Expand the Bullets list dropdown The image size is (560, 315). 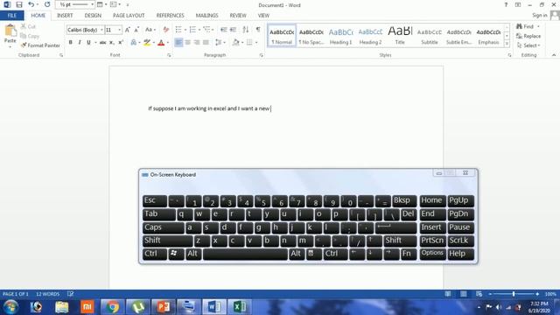(x=185, y=30)
